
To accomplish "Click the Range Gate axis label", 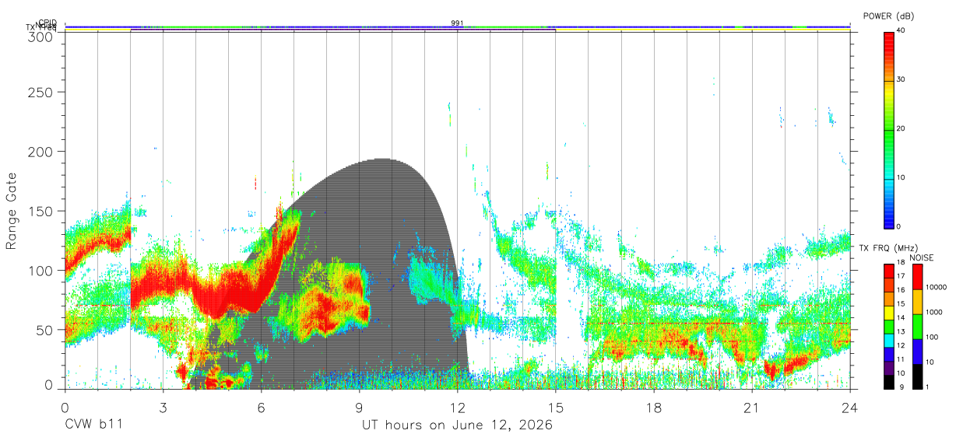I will tap(12, 211).
